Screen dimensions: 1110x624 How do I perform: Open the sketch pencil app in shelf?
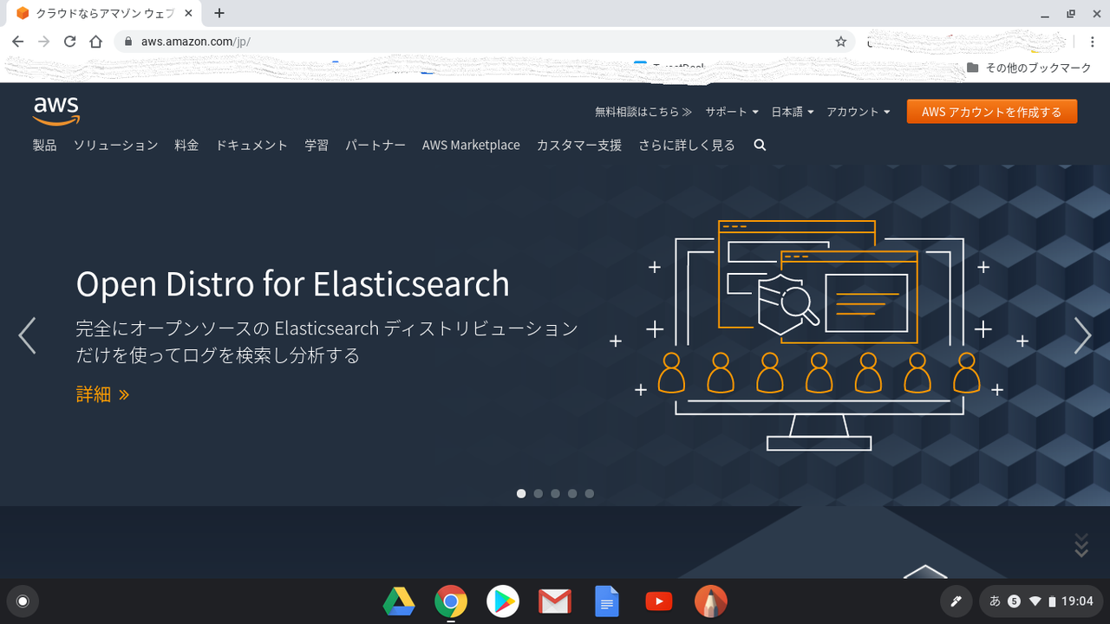pos(711,601)
